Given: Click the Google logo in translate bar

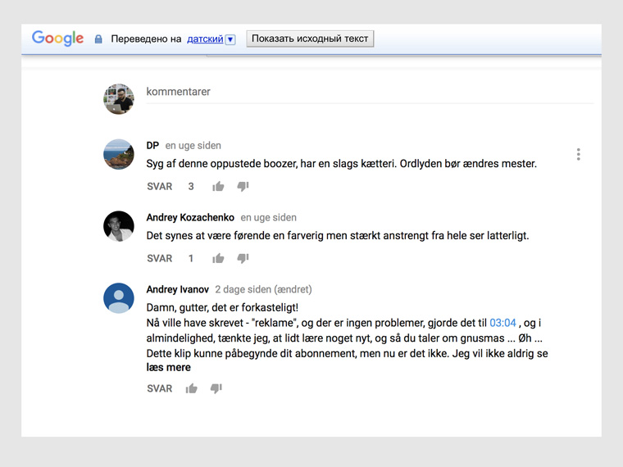Looking at the screenshot, I should click(x=57, y=39).
